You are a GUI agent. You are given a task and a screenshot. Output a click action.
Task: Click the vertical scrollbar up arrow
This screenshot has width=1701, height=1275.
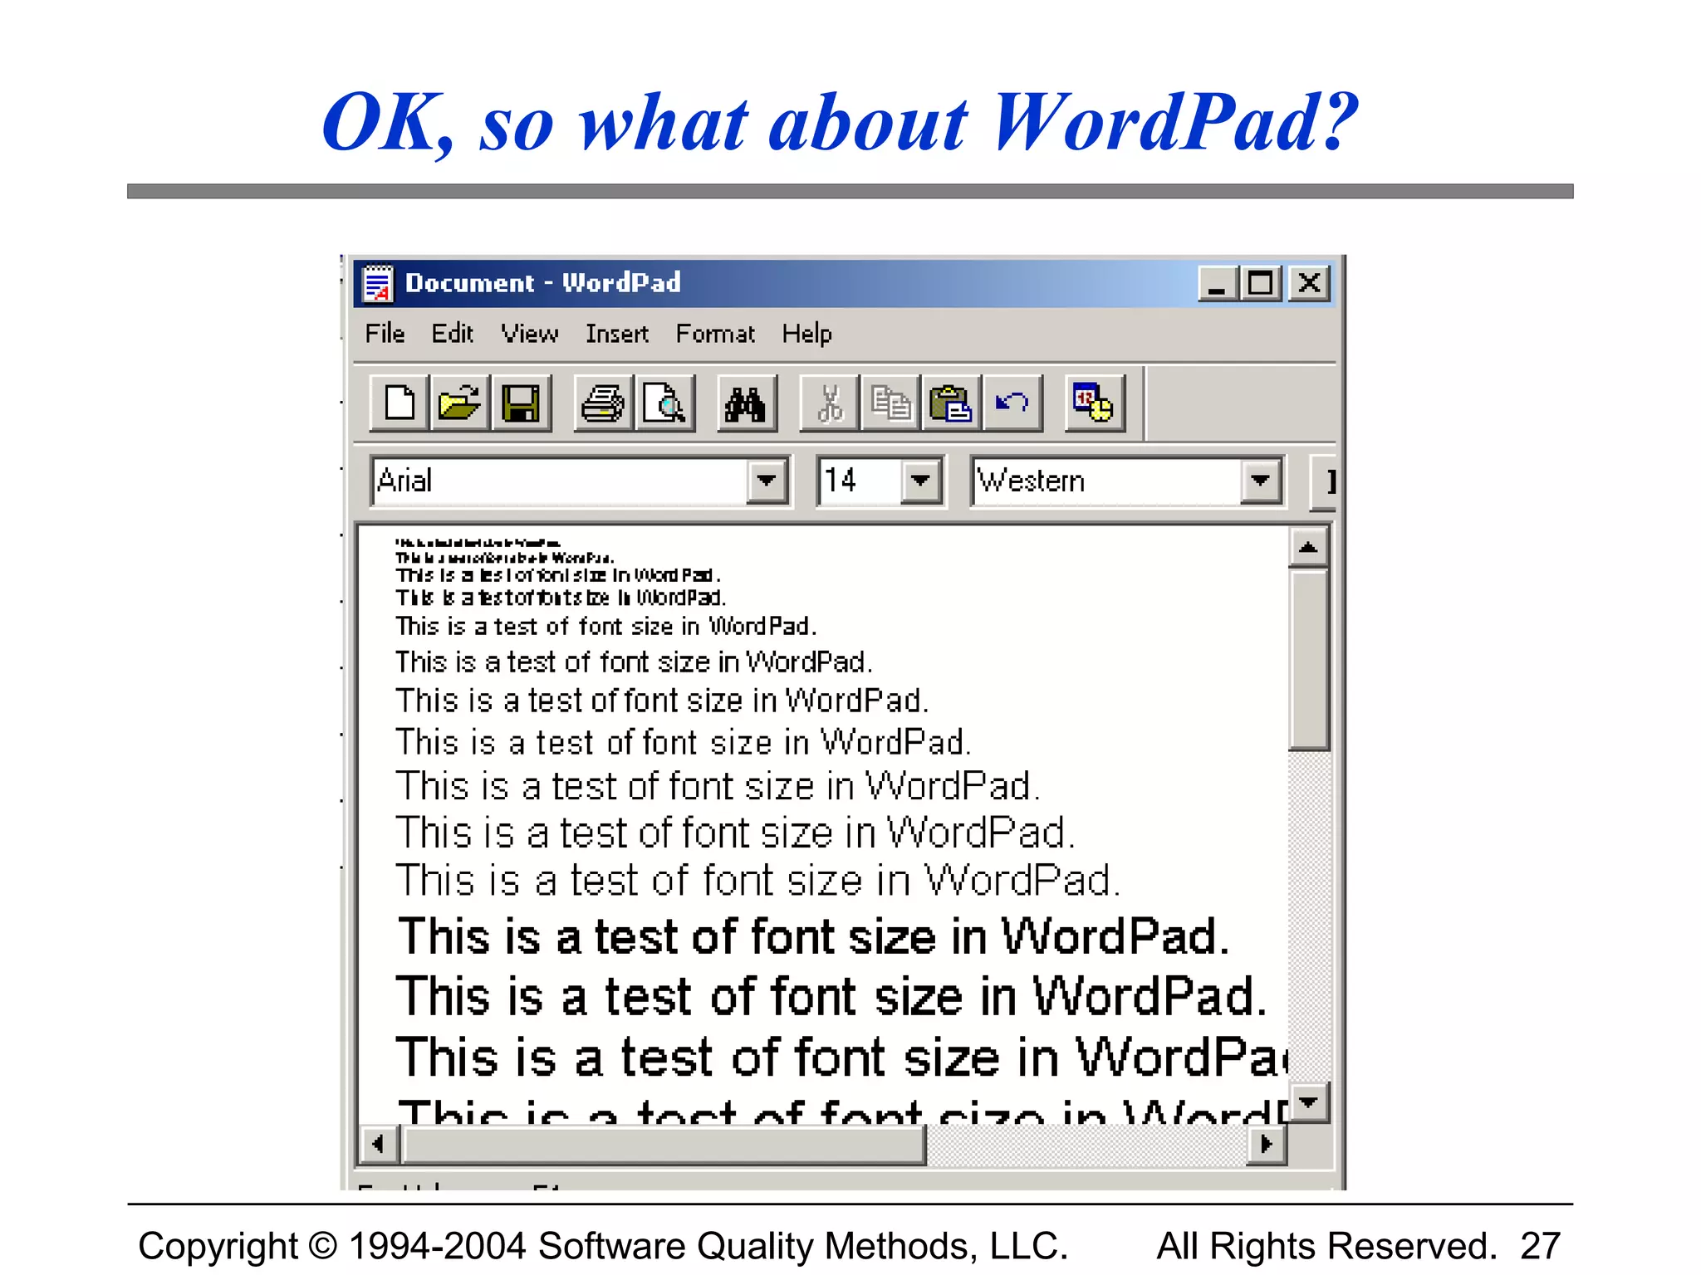[x=1309, y=548]
